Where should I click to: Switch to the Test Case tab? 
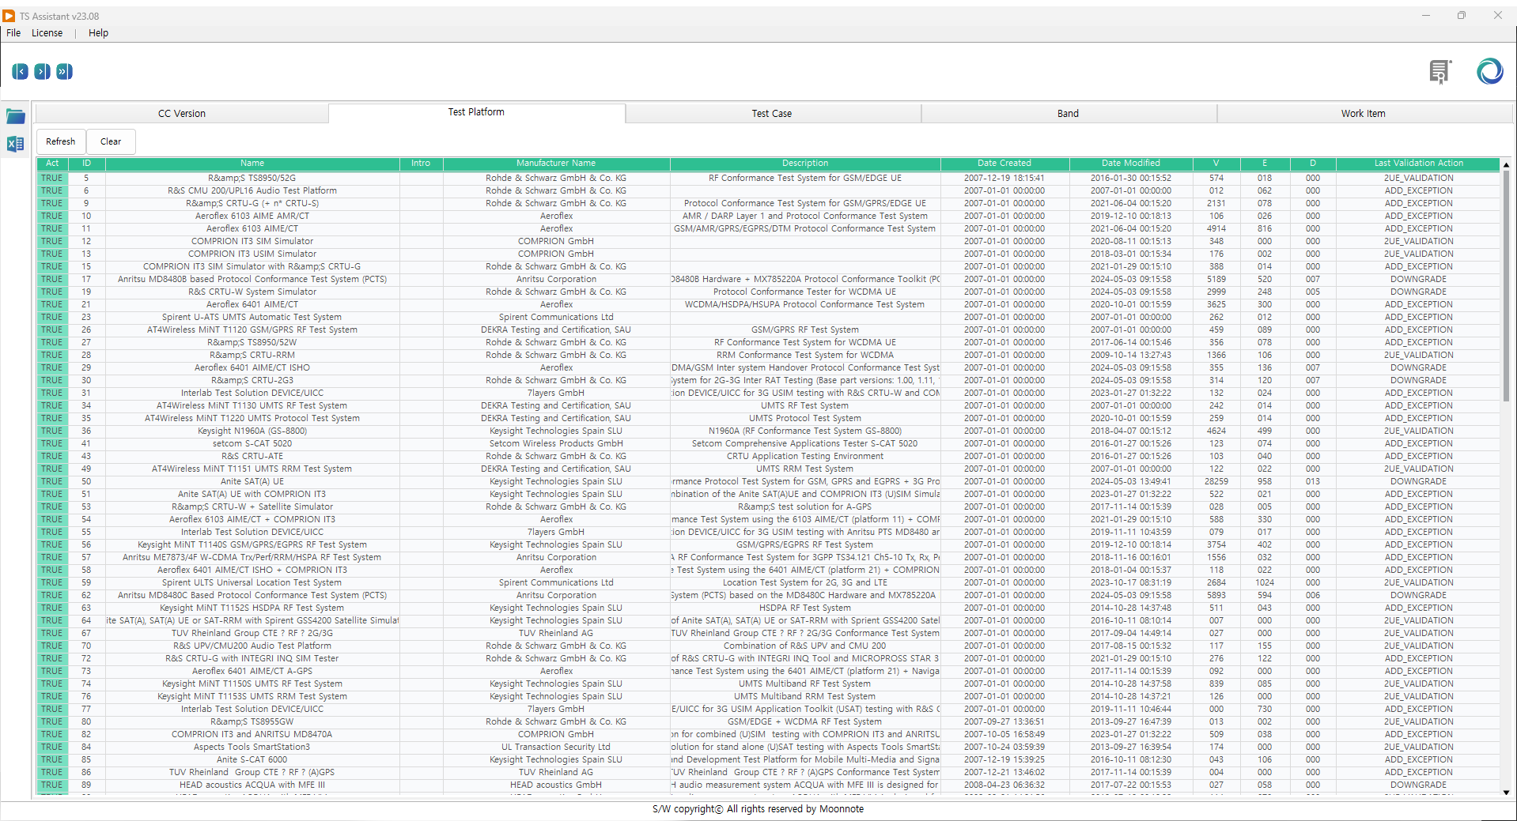[772, 114]
